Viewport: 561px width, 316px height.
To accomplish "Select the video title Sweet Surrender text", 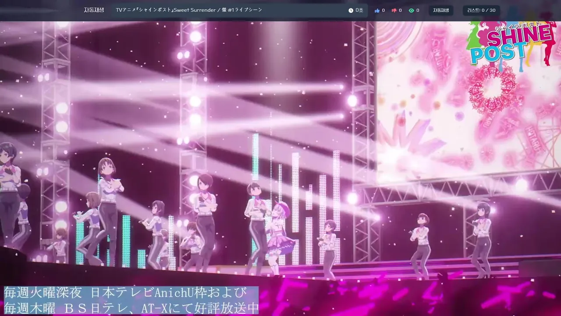I will coord(190,10).
